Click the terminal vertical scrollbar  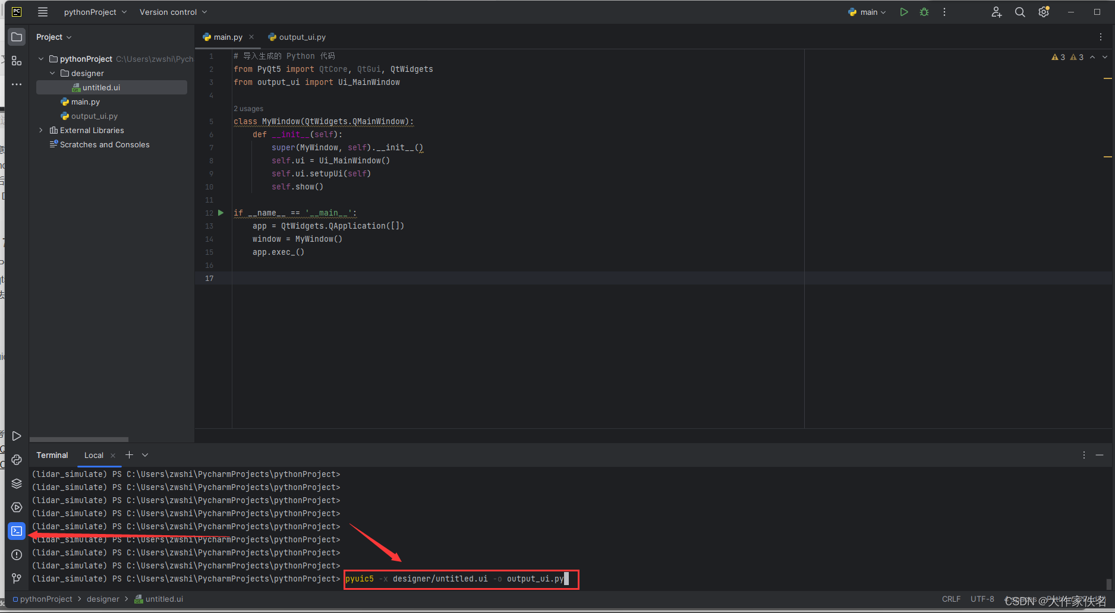1108,584
